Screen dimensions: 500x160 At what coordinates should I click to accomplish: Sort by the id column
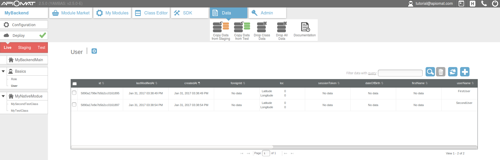click(101, 83)
